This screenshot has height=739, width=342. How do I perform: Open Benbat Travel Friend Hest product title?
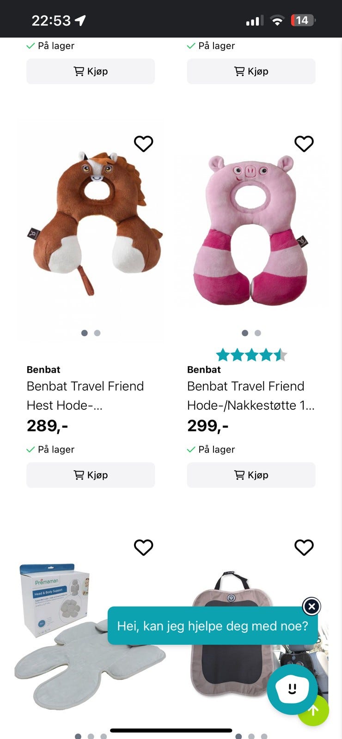[x=85, y=395]
